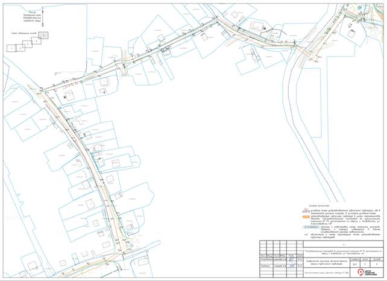Screen dimensions: 387x281
Task: Click the Разработал row label in title block
Action: [x=266, y=259]
